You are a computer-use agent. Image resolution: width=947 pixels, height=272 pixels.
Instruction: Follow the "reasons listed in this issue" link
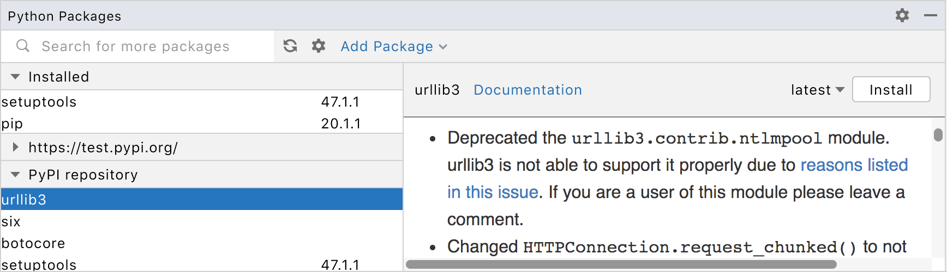pos(854,165)
